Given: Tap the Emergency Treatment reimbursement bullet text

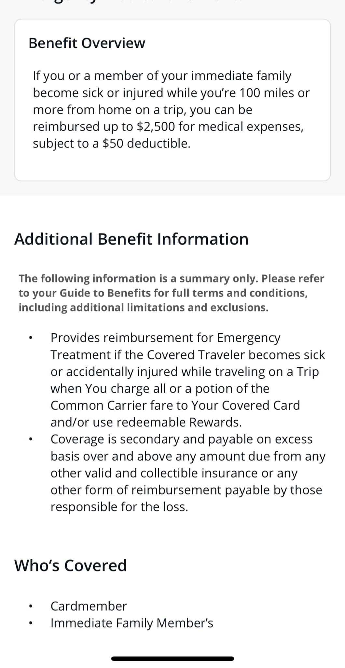Looking at the screenshot, I should [188, 380].
